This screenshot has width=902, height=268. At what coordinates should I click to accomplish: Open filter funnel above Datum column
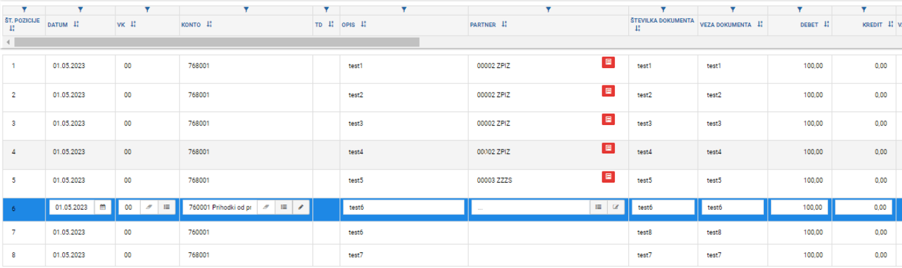coord(80,9)
